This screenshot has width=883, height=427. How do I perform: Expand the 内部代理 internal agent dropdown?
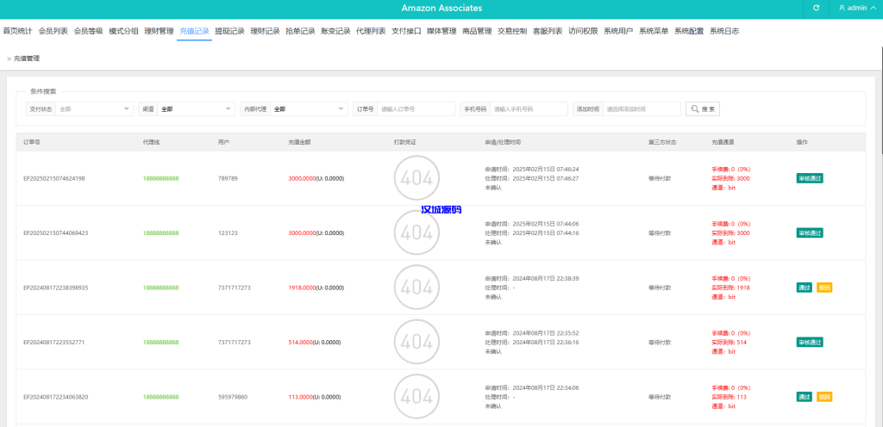click(308, 109)
